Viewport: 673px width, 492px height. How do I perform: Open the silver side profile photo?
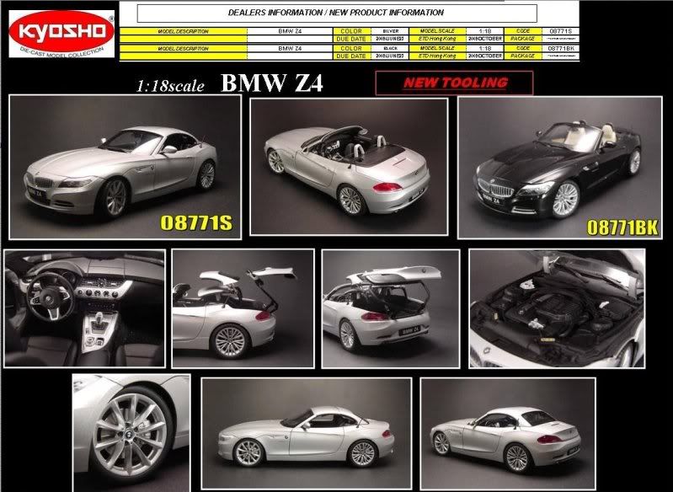coord(307,434)
